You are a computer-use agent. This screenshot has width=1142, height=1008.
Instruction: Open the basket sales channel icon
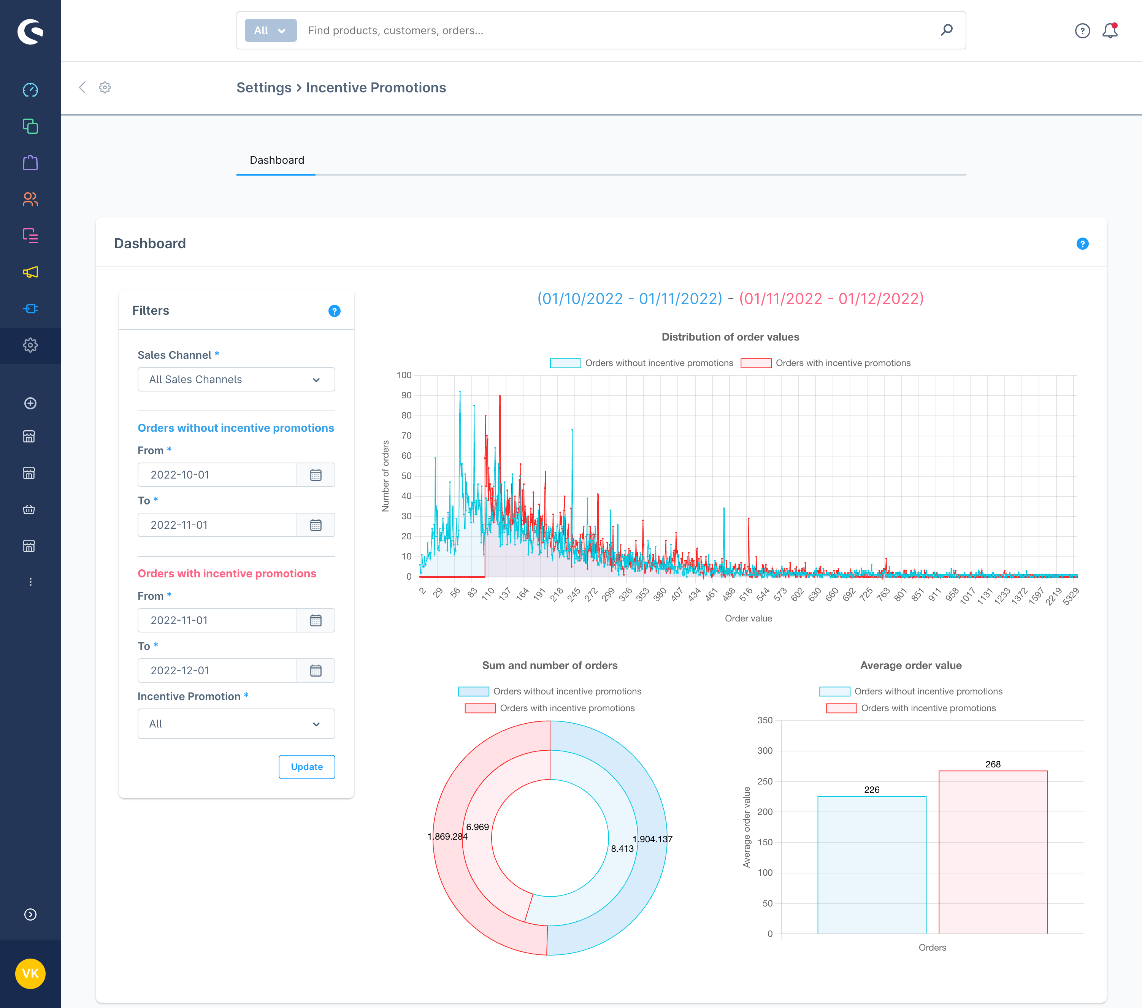coord(29,510)
